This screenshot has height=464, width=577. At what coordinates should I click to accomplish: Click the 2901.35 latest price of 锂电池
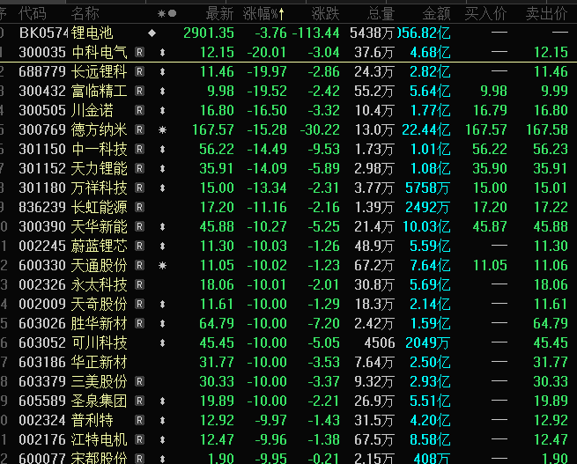coord(209,33)
